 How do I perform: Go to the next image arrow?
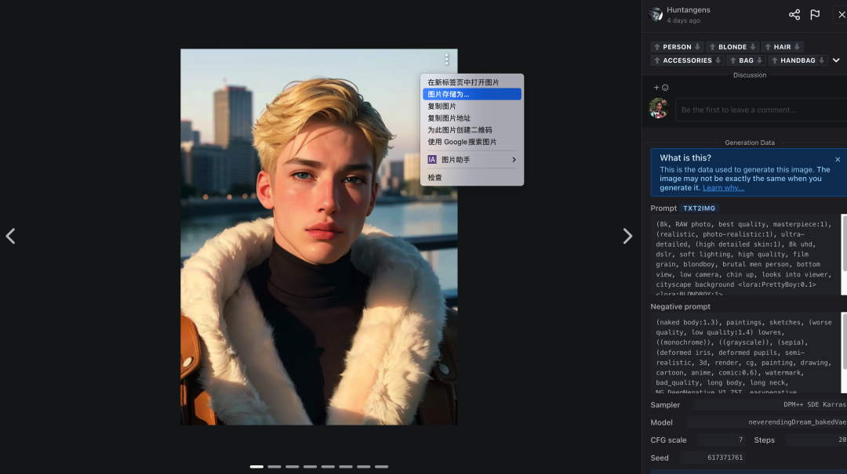627,236
